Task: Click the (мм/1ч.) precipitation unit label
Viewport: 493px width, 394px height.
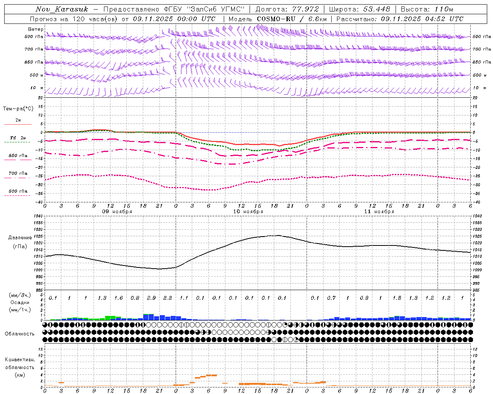Action: 20,310
